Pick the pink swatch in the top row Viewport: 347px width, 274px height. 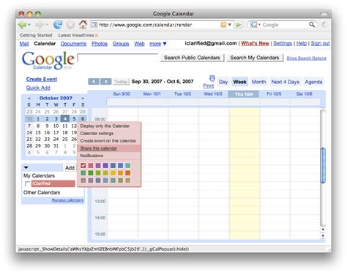coord(91,166)
